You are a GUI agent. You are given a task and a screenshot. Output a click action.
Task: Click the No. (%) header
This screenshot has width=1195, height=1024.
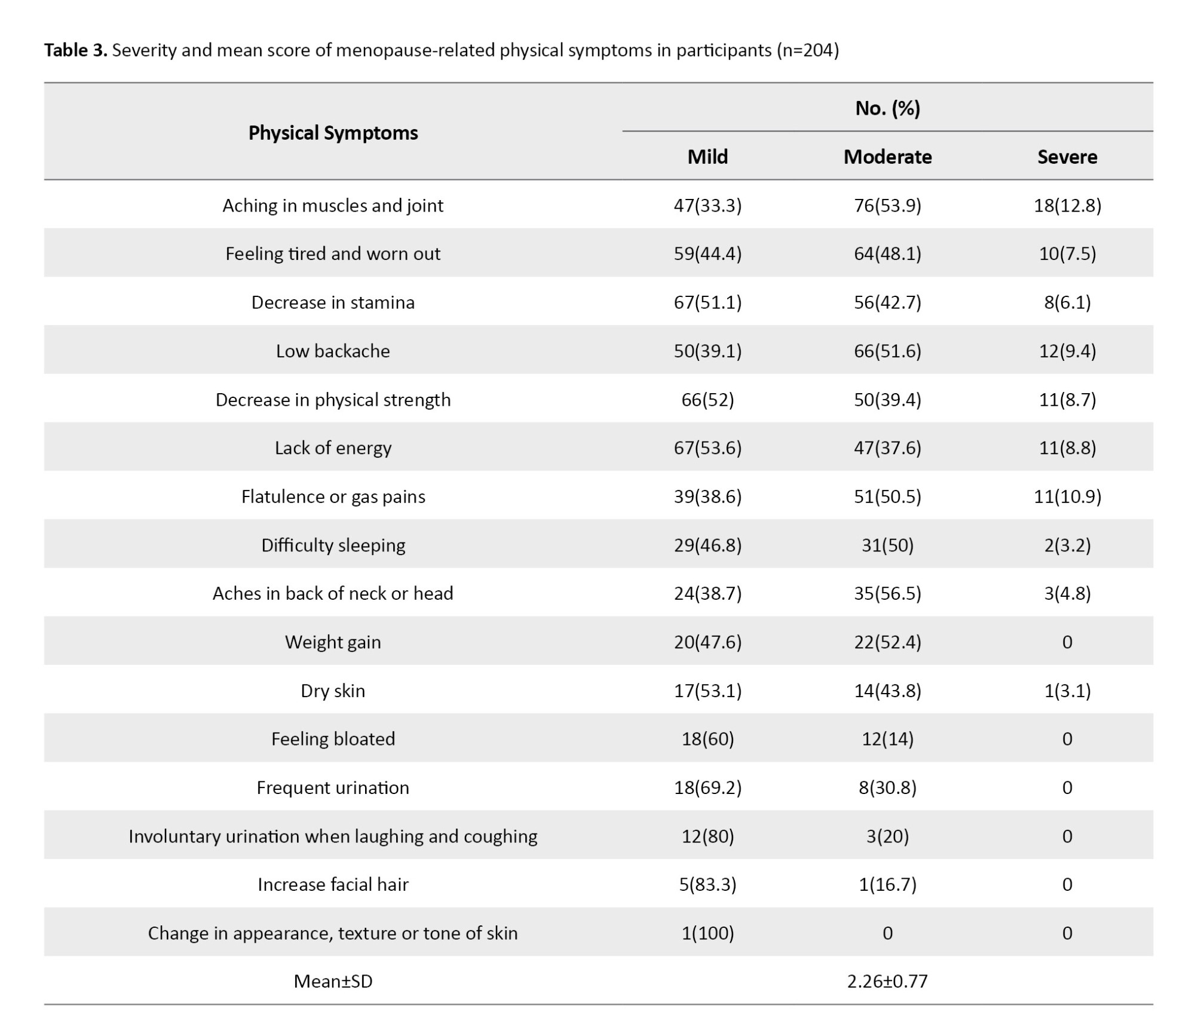887,108
